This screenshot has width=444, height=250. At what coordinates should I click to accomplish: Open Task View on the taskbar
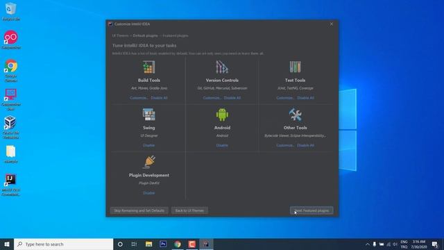(x=134, y=244)
